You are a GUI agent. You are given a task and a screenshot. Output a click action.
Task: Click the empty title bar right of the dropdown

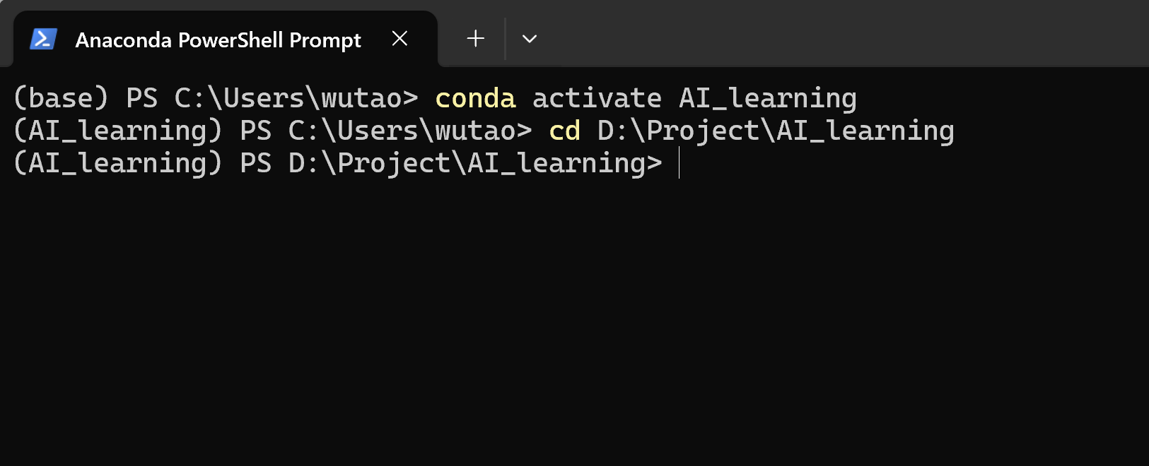[x=848, y=35]
